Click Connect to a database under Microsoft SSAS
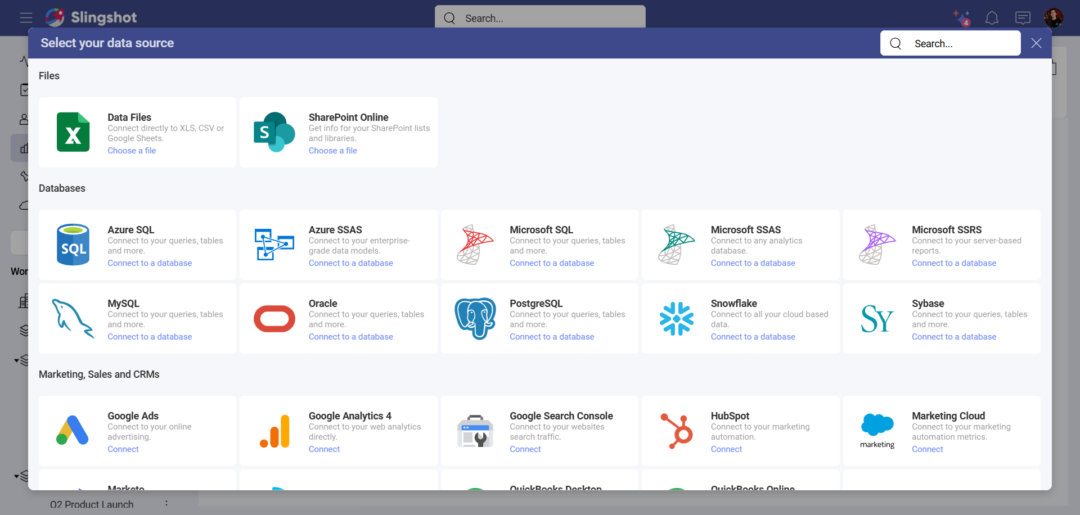This screenshot has width=1080, height=515. 753,263
